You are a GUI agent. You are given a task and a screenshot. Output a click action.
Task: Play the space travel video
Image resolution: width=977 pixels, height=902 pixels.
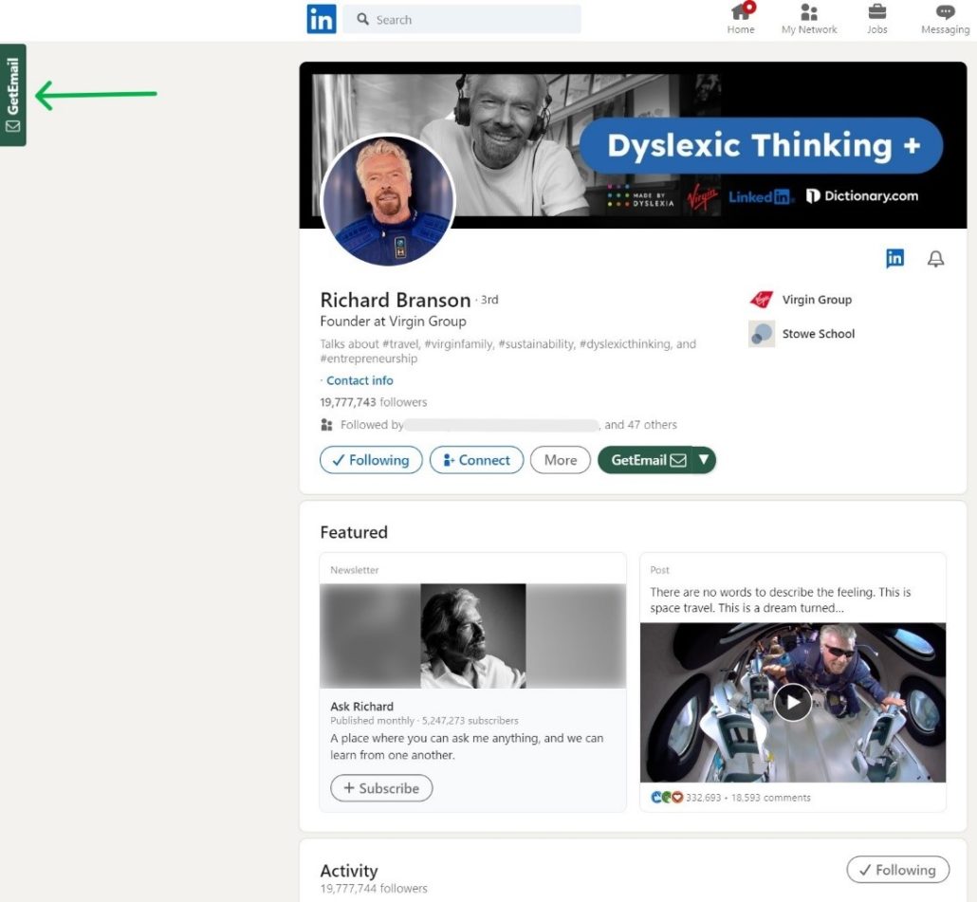(x=792, y=702)
